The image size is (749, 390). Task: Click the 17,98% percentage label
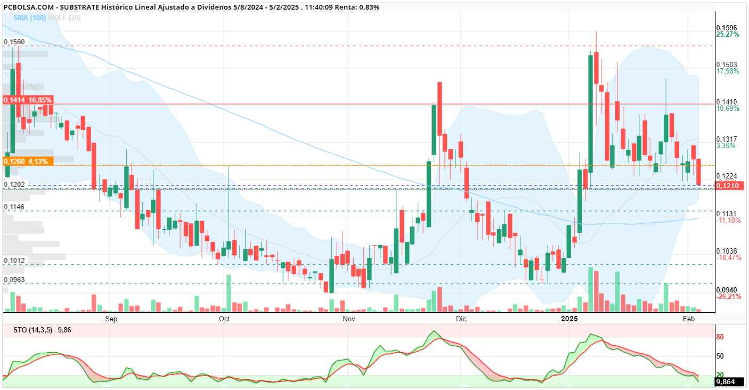coord(728,71)
